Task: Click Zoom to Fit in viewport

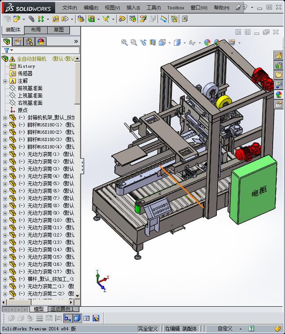Action: 125,42
